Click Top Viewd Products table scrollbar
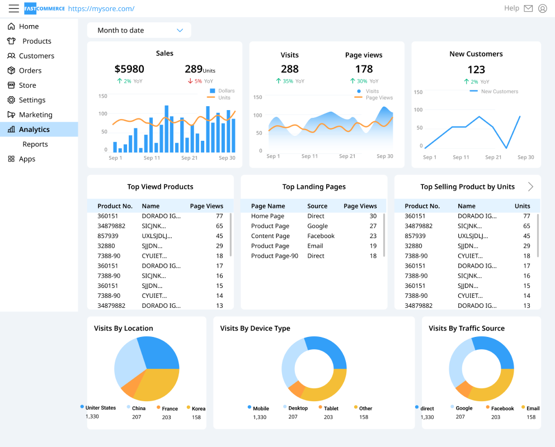The width and height of the screenshot is (555, 447). tap(231, 234)
